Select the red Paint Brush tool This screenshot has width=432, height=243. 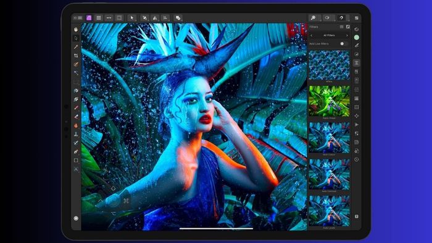pos(76,108)
